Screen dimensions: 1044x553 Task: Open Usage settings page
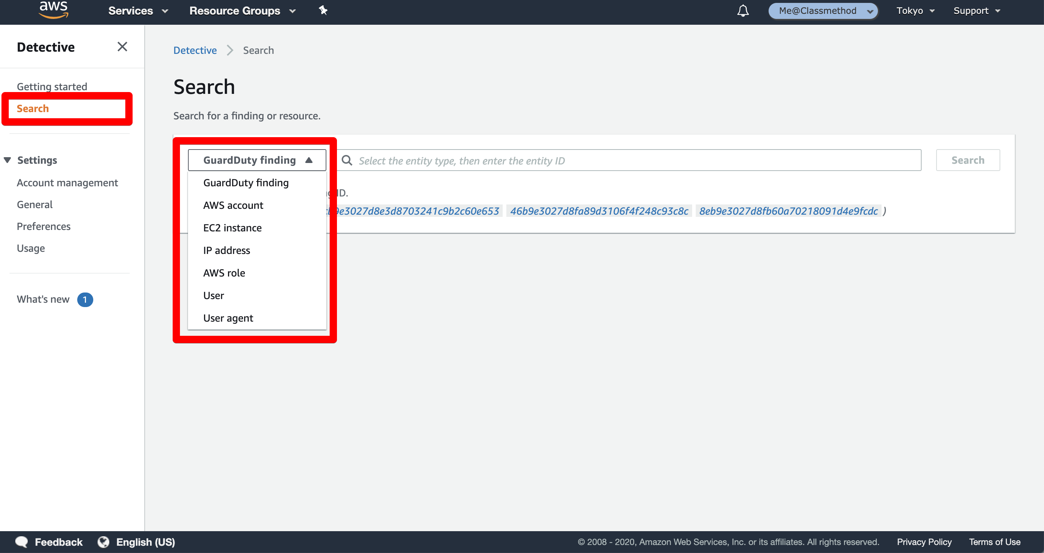(31, 248)
